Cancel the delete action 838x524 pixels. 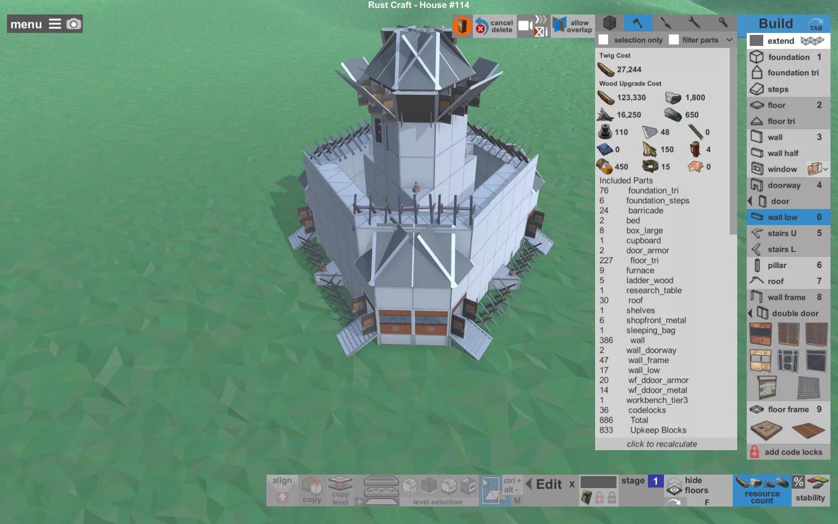tap(494, 26)
